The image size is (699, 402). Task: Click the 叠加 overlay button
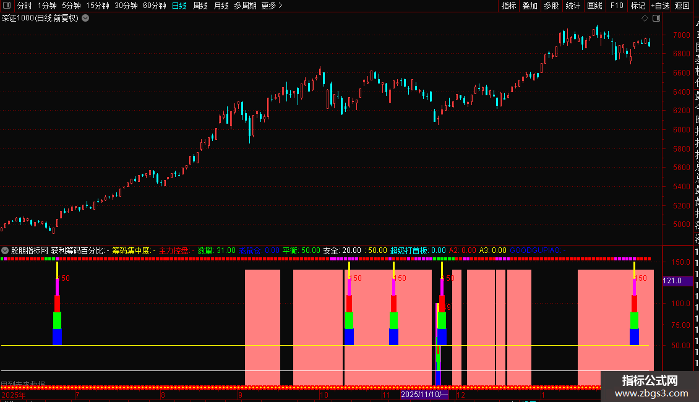(x=530, y=6)
